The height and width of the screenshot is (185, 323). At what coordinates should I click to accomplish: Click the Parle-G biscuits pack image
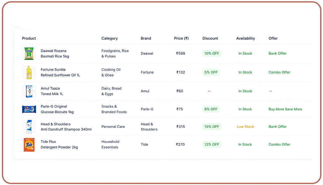(x=29, y=109)
